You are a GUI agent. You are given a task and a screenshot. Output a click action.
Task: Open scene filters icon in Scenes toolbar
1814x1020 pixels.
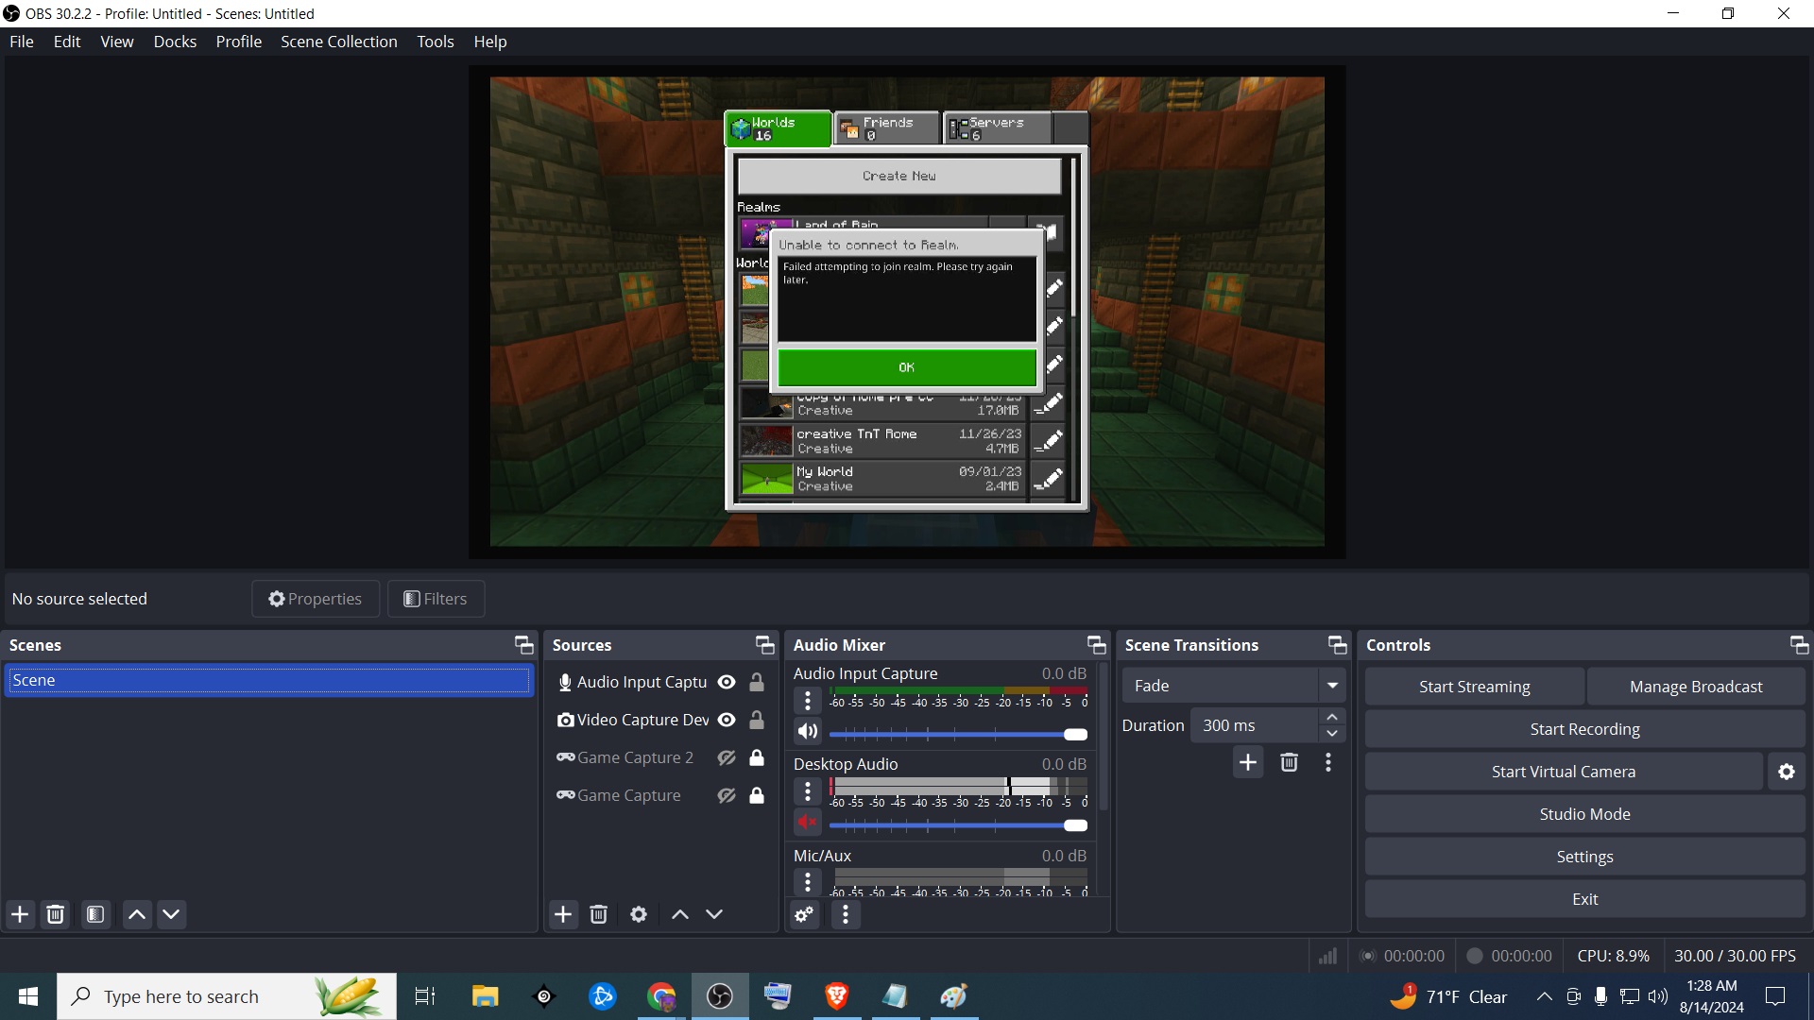(95, 914)
